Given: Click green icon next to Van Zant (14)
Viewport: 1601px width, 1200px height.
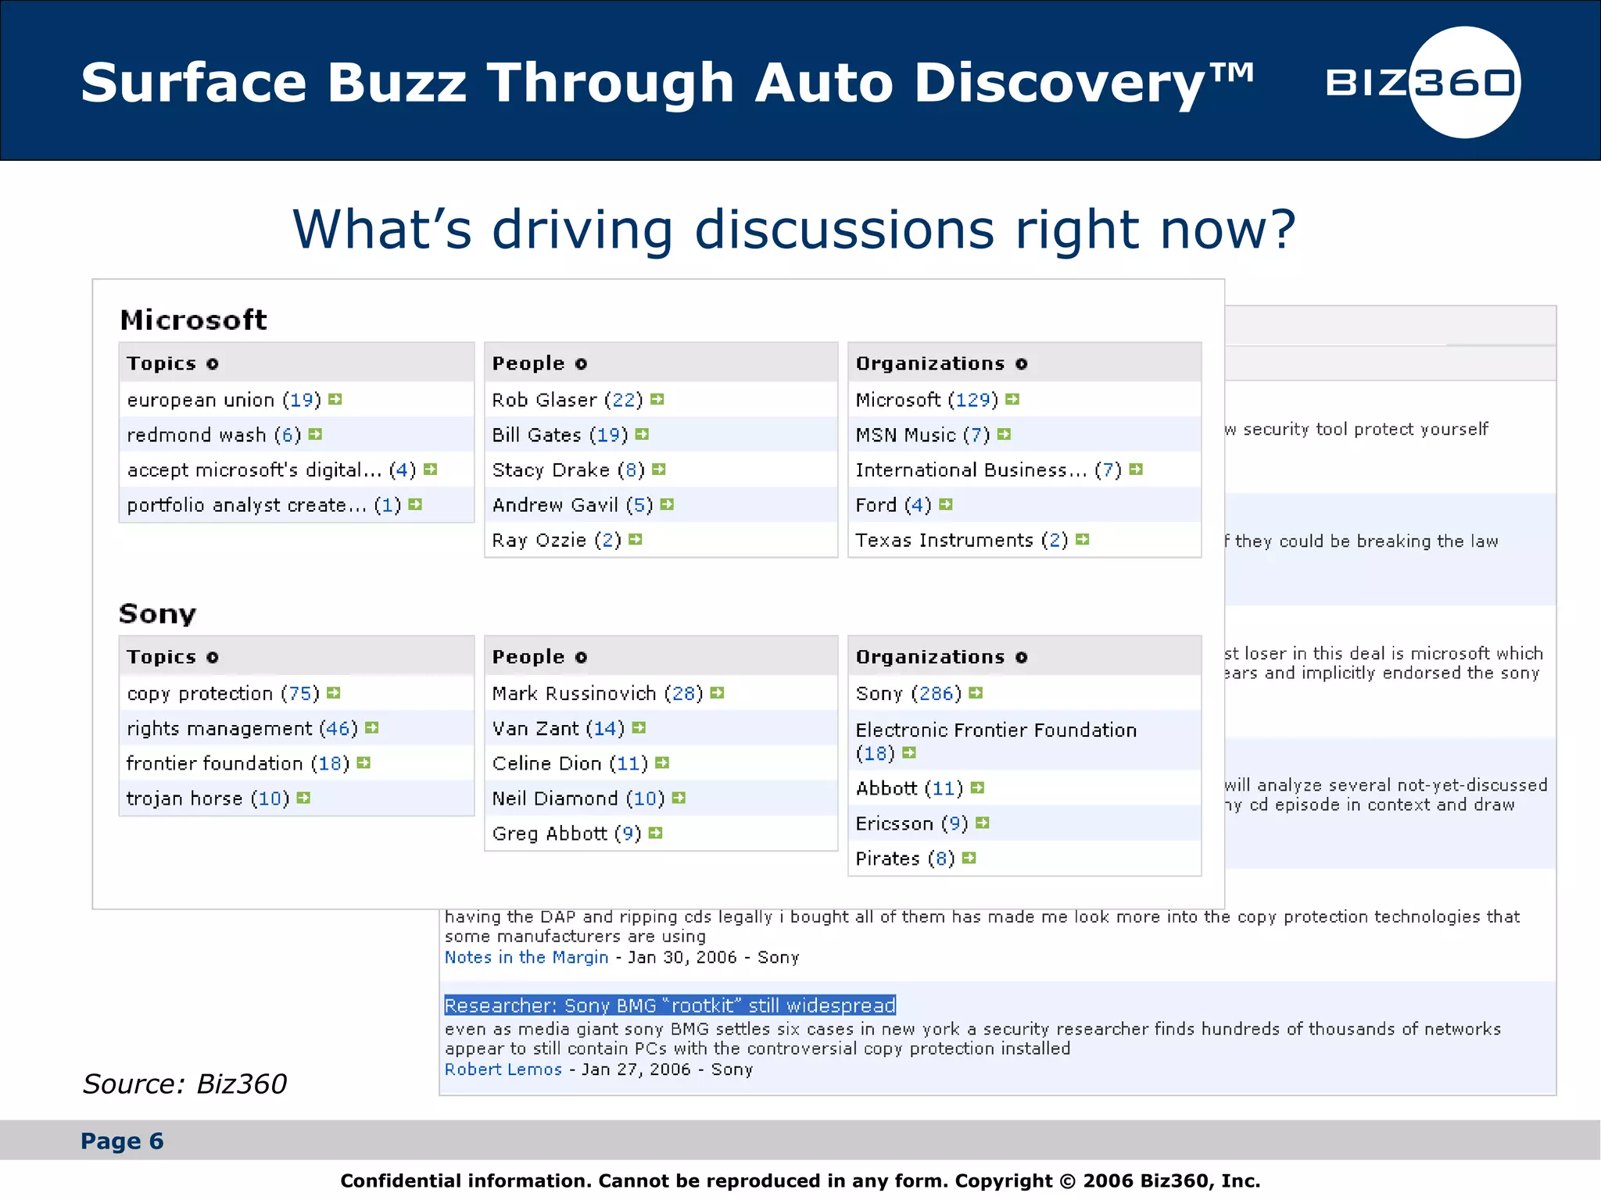Looking at the screenshot, I should point(639,728).
